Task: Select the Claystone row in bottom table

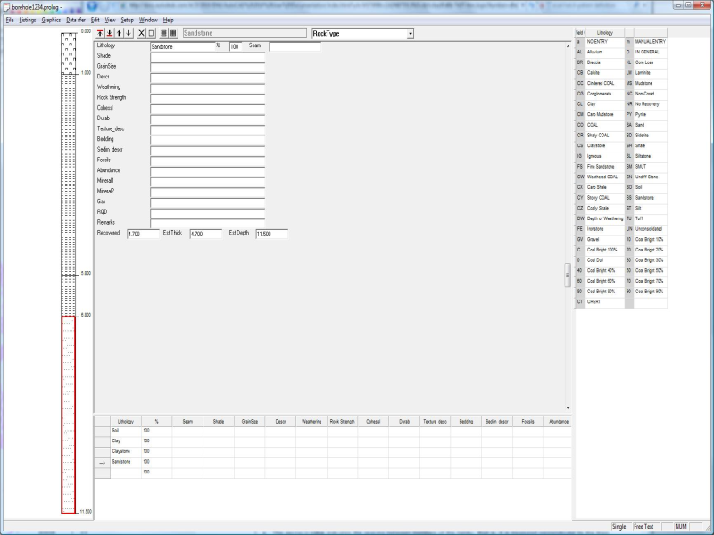Action: [121, 451]
